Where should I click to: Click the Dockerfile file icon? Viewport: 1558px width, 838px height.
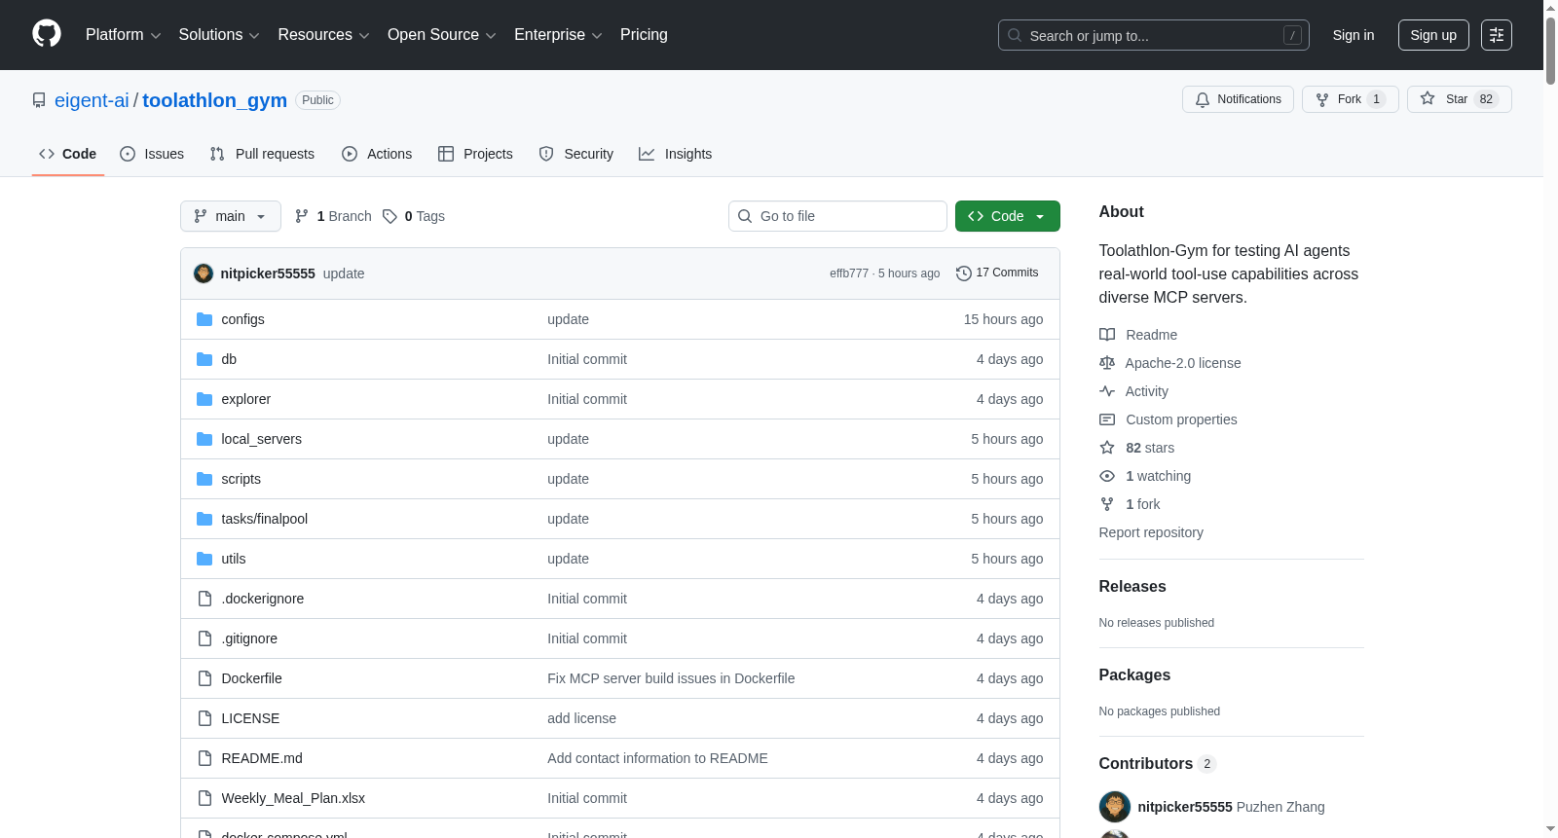coord(204,678)
